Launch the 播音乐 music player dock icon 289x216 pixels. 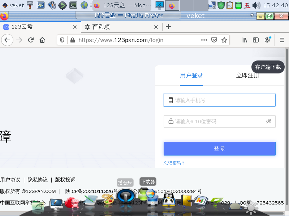[x=126, y=195]
